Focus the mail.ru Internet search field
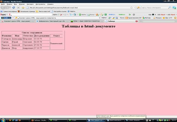The height and width of the screenshot is (122, 177). point(155,8)
